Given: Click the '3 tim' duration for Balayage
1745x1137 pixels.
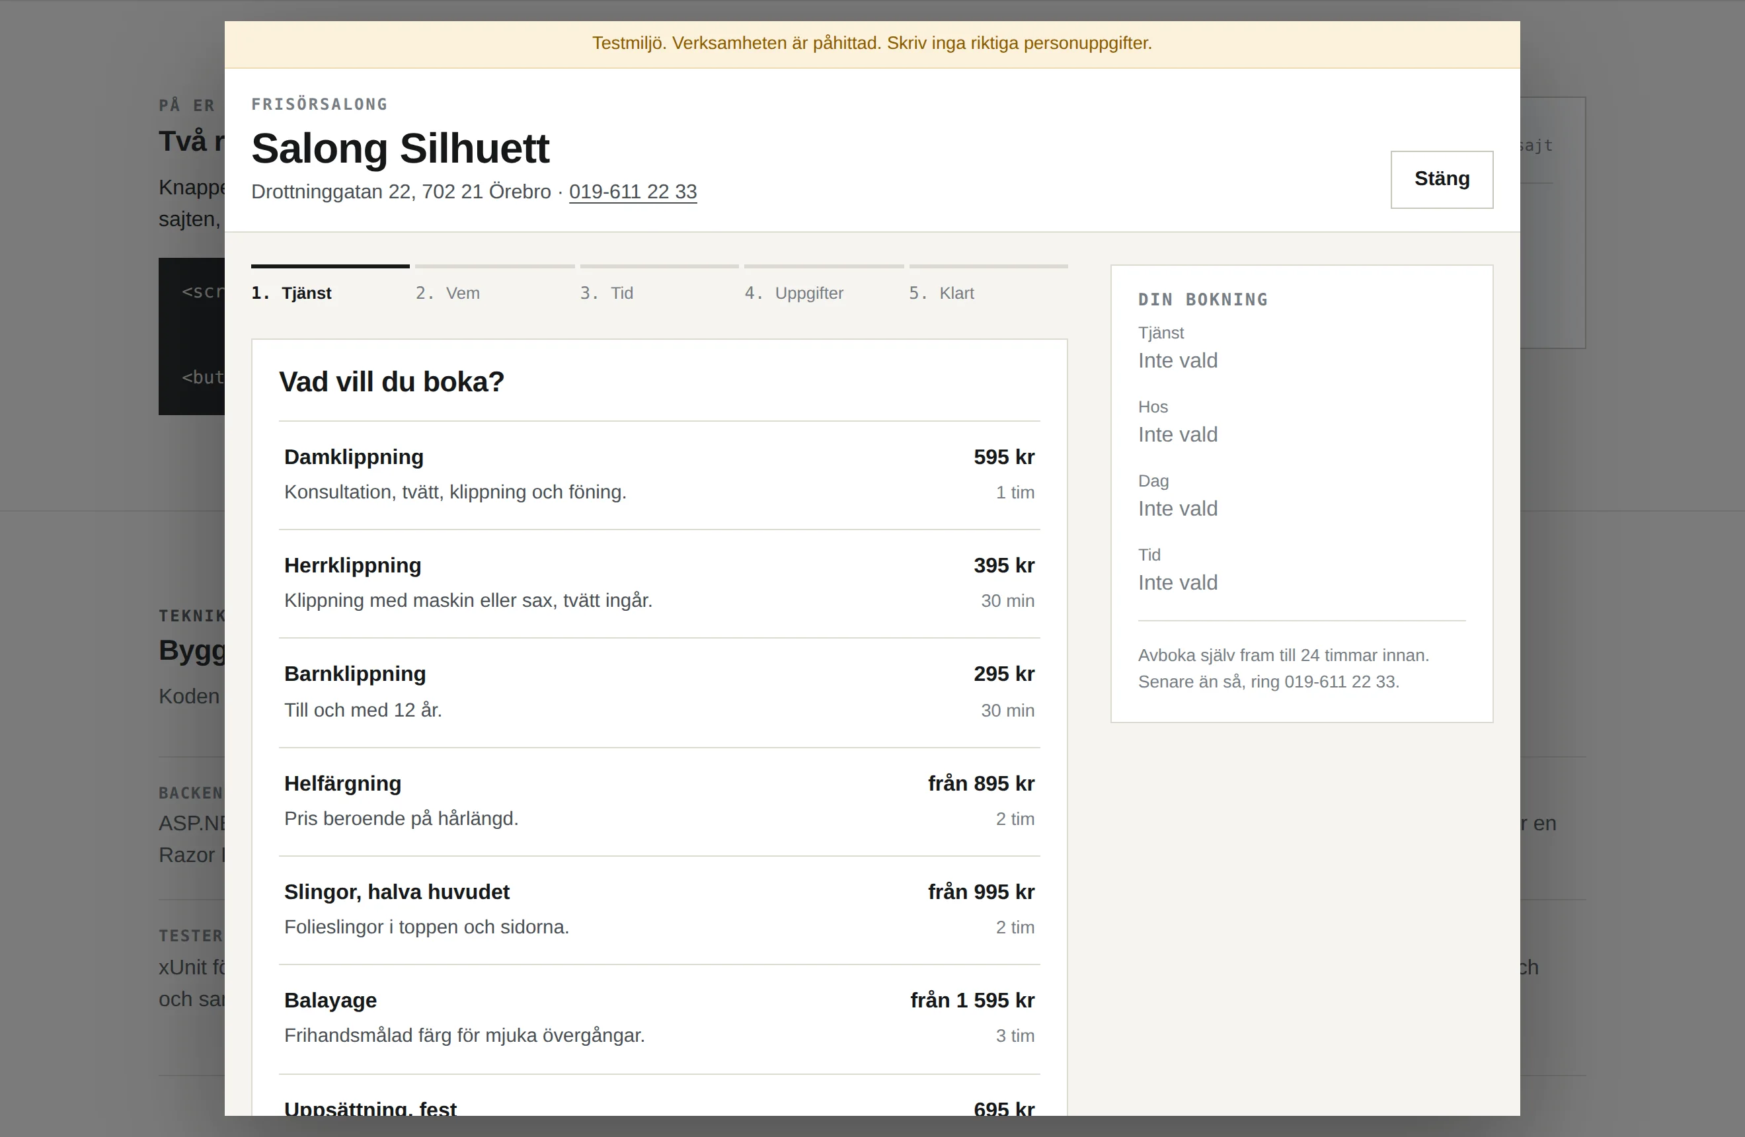Looking at the screenshot, I should pyautogui.click(x=1015, y=1036).
